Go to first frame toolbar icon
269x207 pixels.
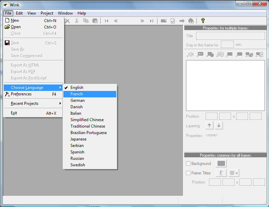(x=106, y=21)
